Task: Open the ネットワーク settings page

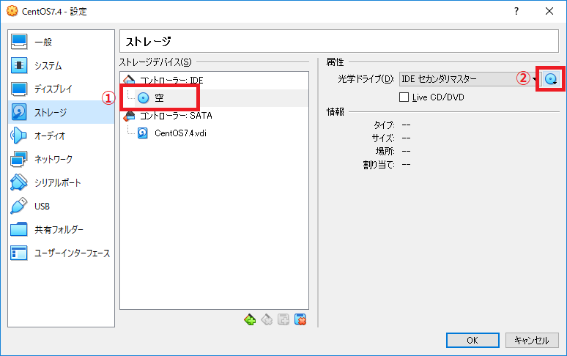Action: [x=53, y=159]
